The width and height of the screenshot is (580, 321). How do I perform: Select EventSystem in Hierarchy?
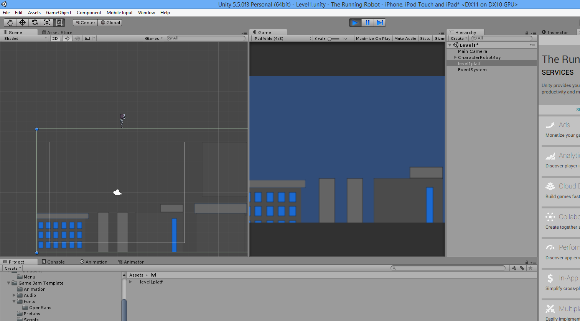pos(472,70)
